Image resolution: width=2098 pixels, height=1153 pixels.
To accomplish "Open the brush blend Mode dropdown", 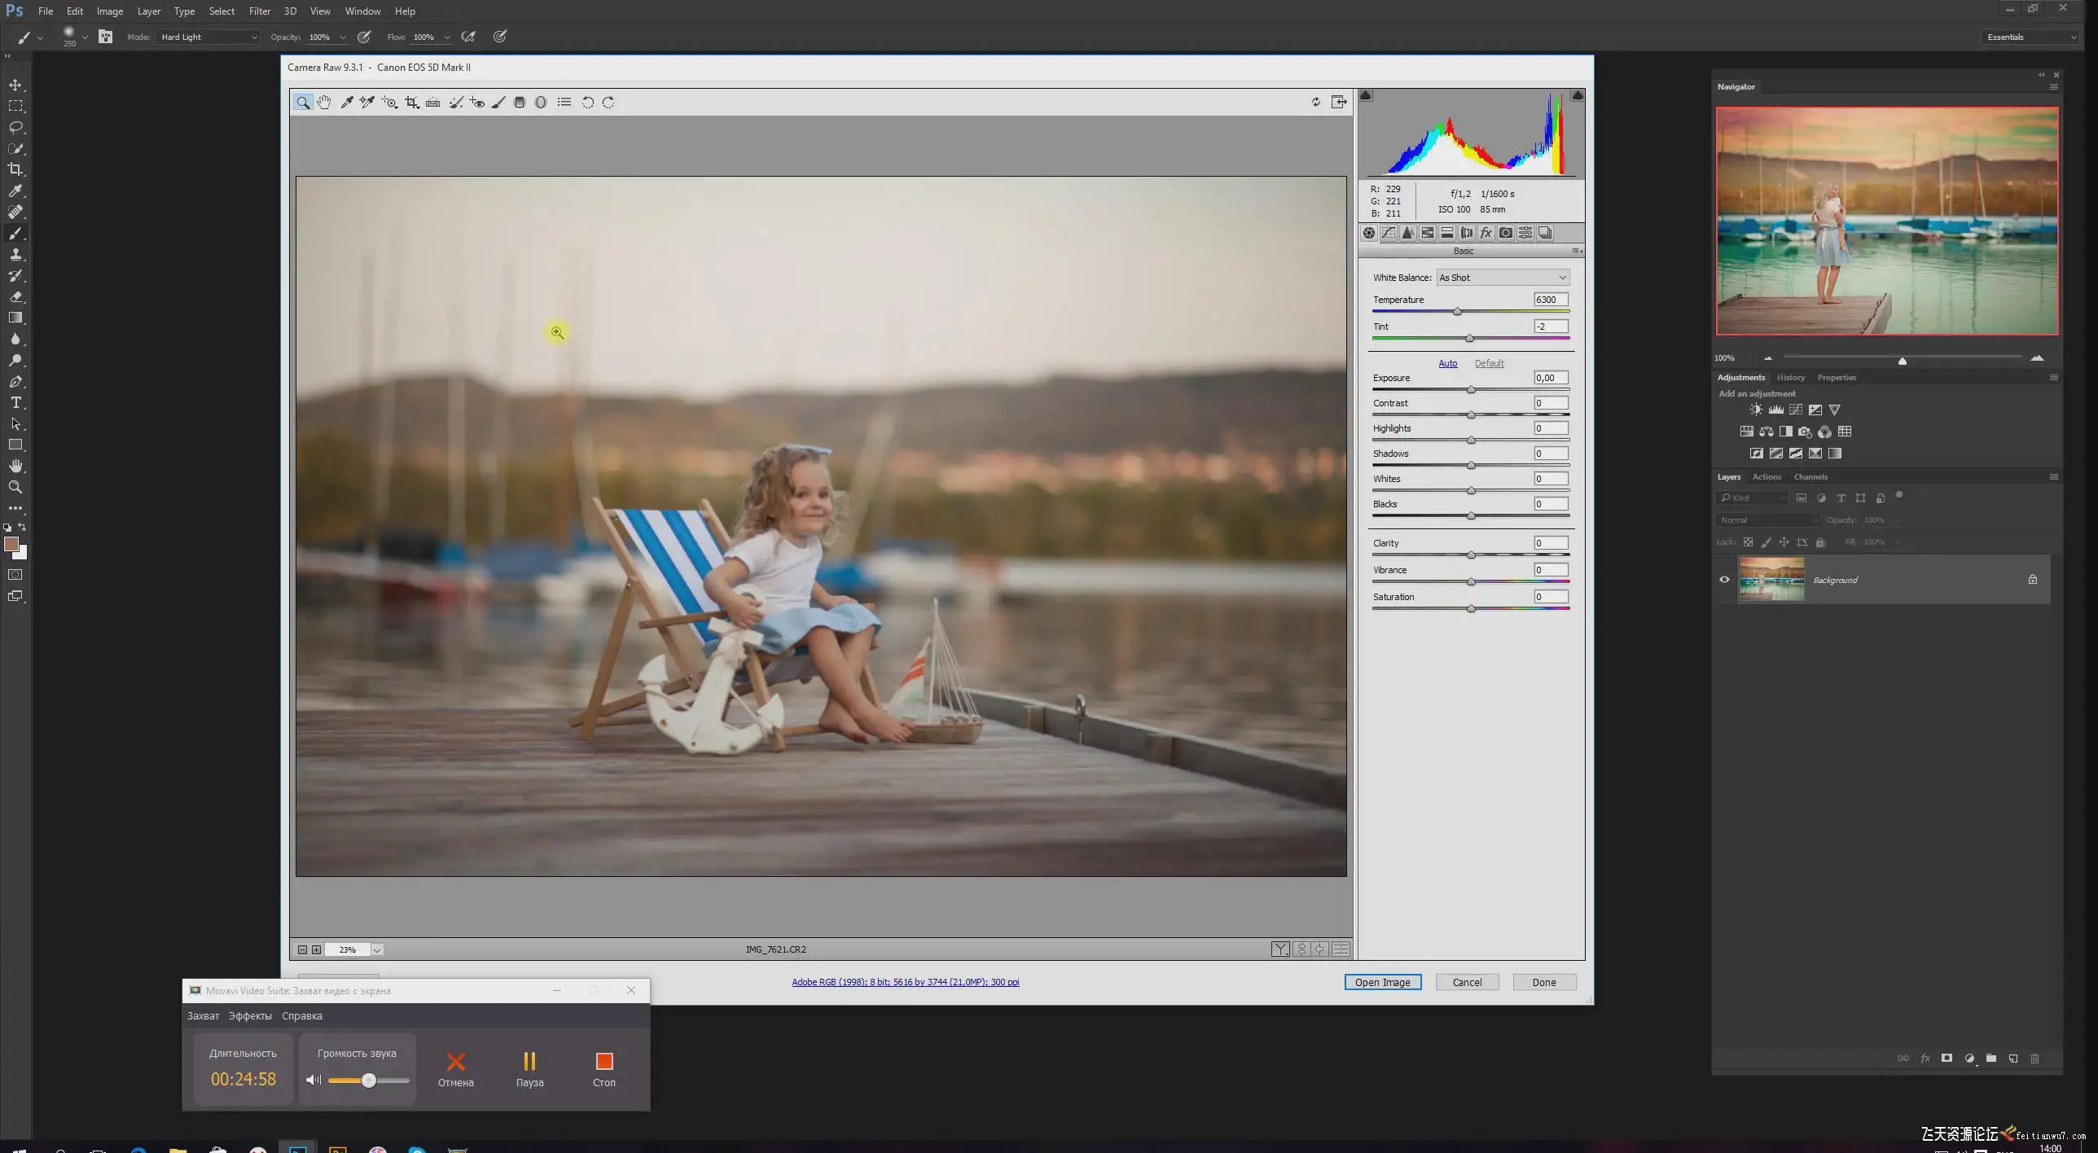I will pos(208,37).
